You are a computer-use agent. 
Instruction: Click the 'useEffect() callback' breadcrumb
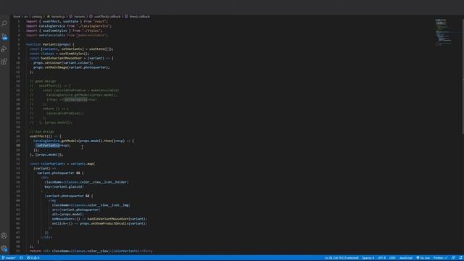coord(104,17)
